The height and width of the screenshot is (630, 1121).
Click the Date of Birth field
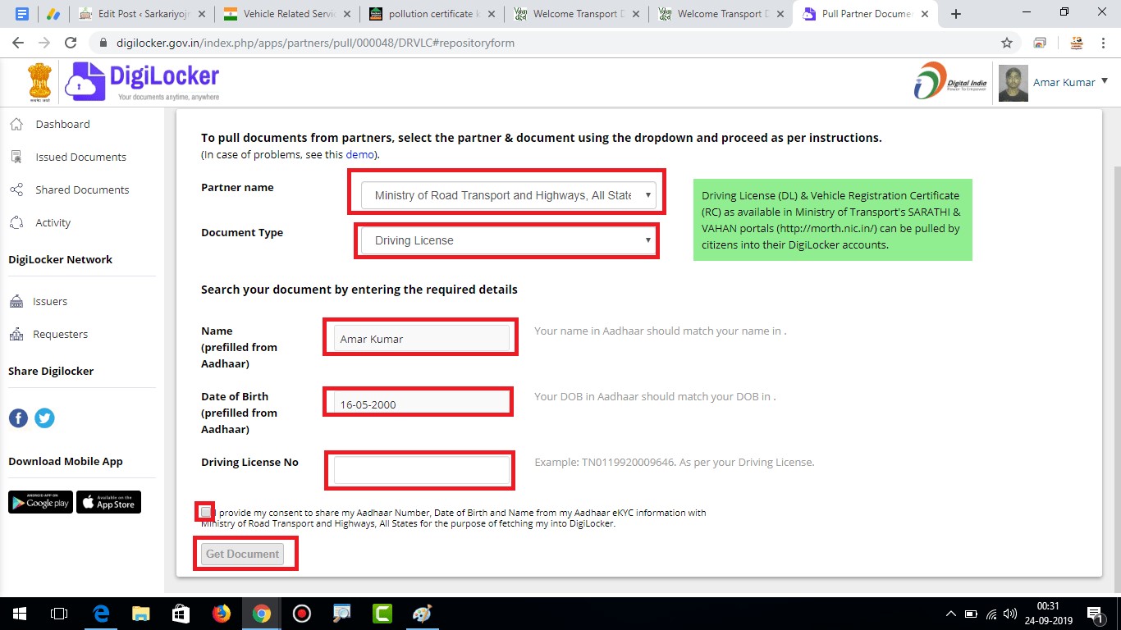click(x=421, y=404)
